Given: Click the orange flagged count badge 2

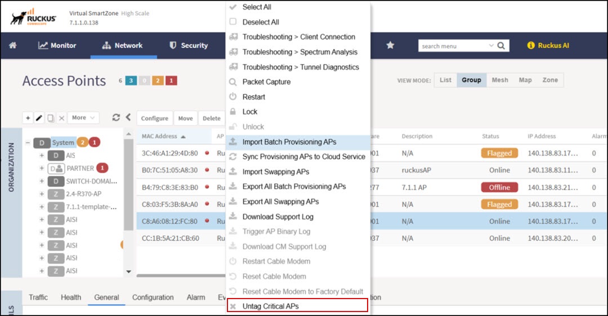Looking at the screenshot, I should (x=158, y=80).
